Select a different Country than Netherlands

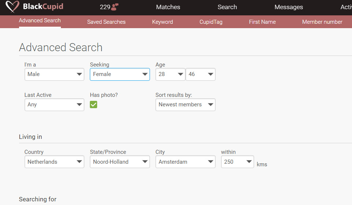point(54,162)
